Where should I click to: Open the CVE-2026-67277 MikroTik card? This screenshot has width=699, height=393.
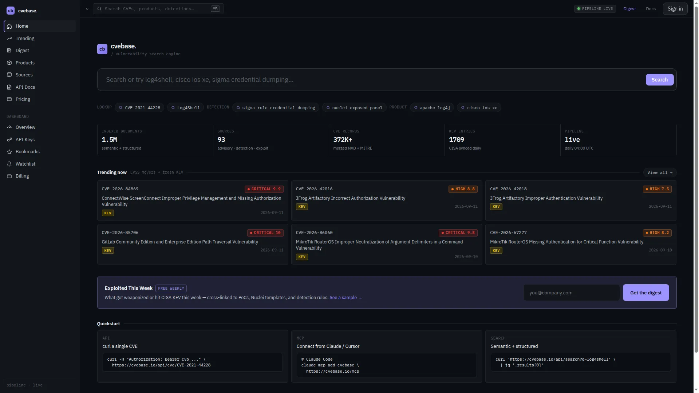[x=581, y=244]
